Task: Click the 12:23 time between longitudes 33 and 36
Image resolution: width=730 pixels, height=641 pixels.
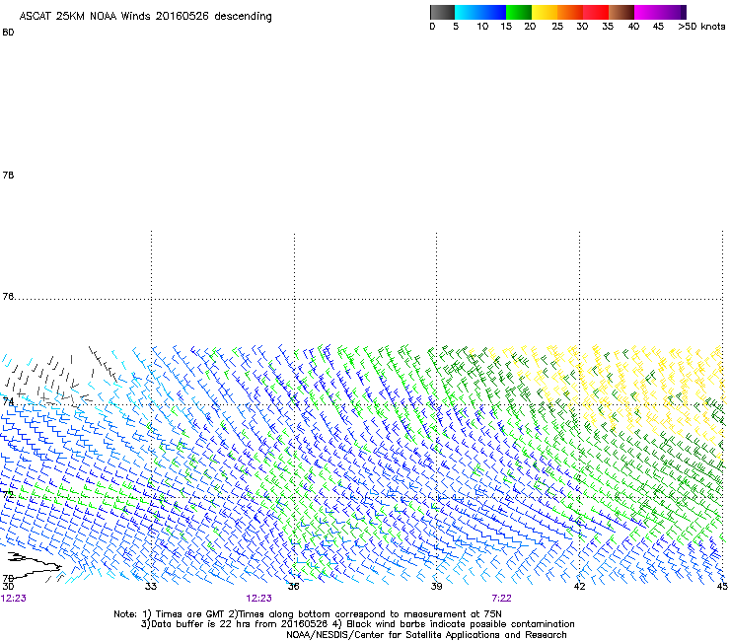Action: (x=258, y=599)
